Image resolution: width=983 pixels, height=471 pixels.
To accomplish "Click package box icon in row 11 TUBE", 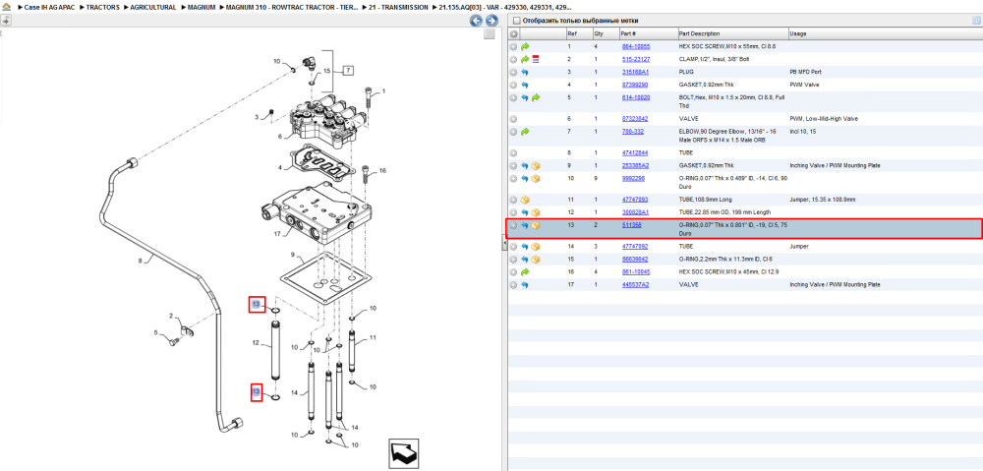I will point(525,200).
